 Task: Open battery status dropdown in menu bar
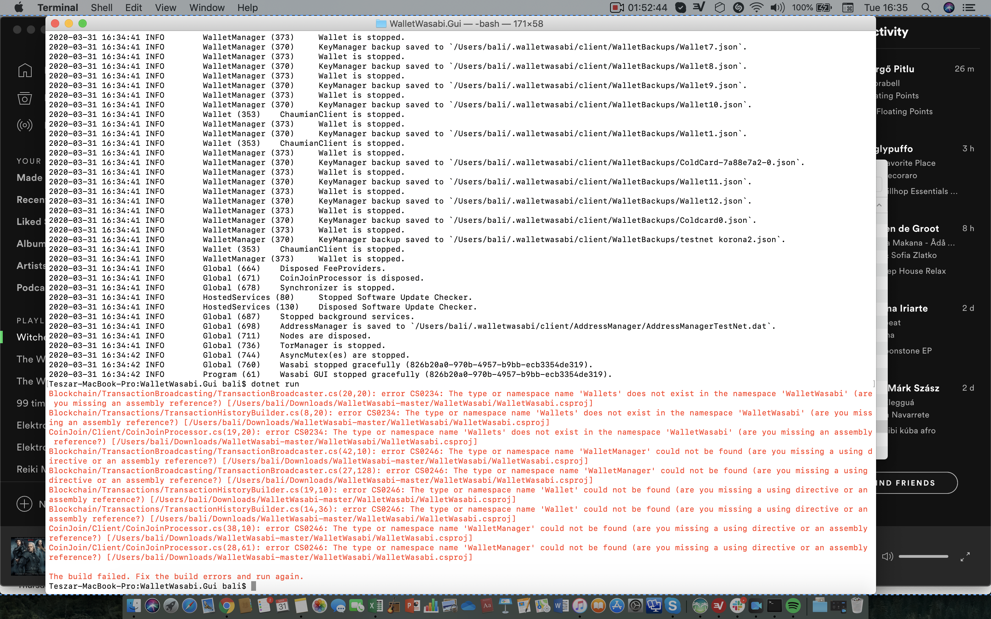[824, 7]
